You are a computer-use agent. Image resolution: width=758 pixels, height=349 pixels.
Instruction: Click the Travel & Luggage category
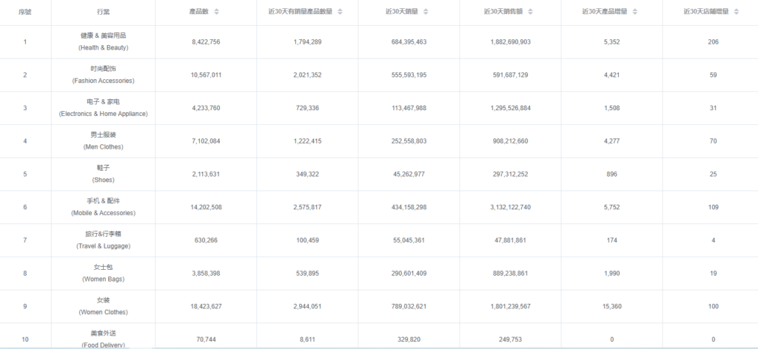tap(103, 240)
